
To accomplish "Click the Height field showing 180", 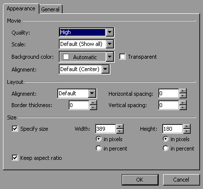I will click(172, 129).
